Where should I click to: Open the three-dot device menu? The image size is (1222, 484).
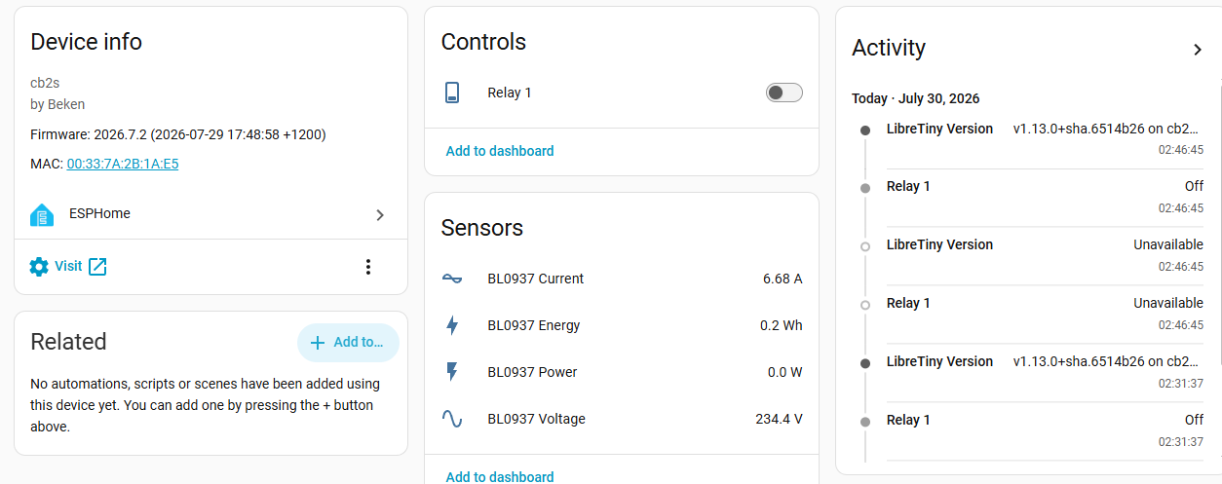pyautogui.click(x=368, y=267)
